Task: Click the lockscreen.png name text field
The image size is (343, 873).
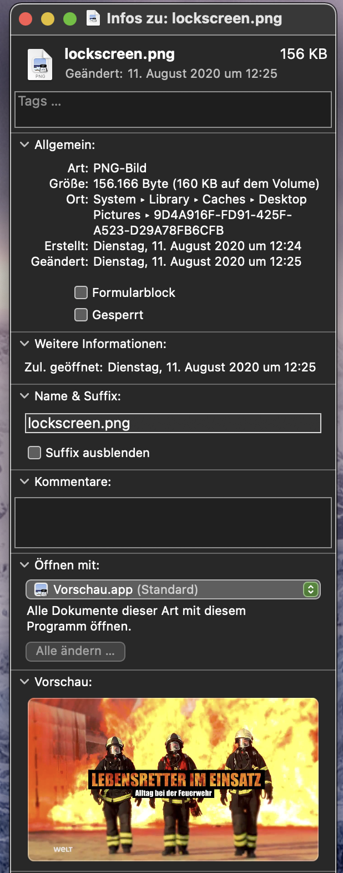Action: click(x=173, y=423)
